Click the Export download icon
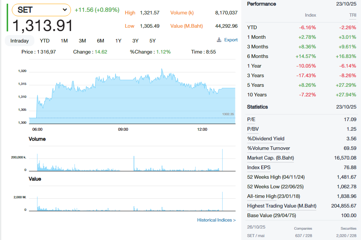The image size is (361, 240). (219, 40)
